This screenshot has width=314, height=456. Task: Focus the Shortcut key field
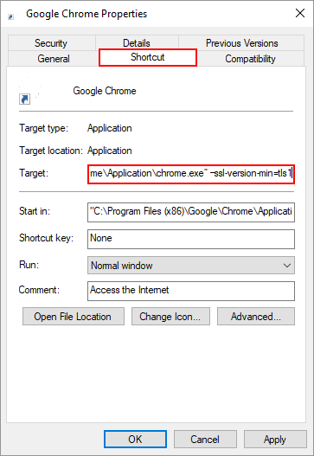coord(191,239)
